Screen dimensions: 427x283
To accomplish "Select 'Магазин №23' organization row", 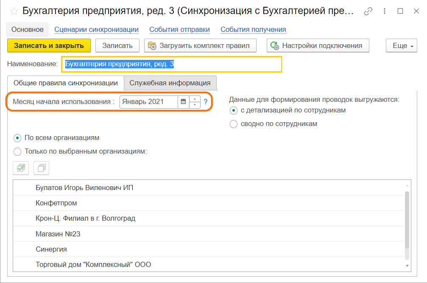I will [x=209, y=234].
